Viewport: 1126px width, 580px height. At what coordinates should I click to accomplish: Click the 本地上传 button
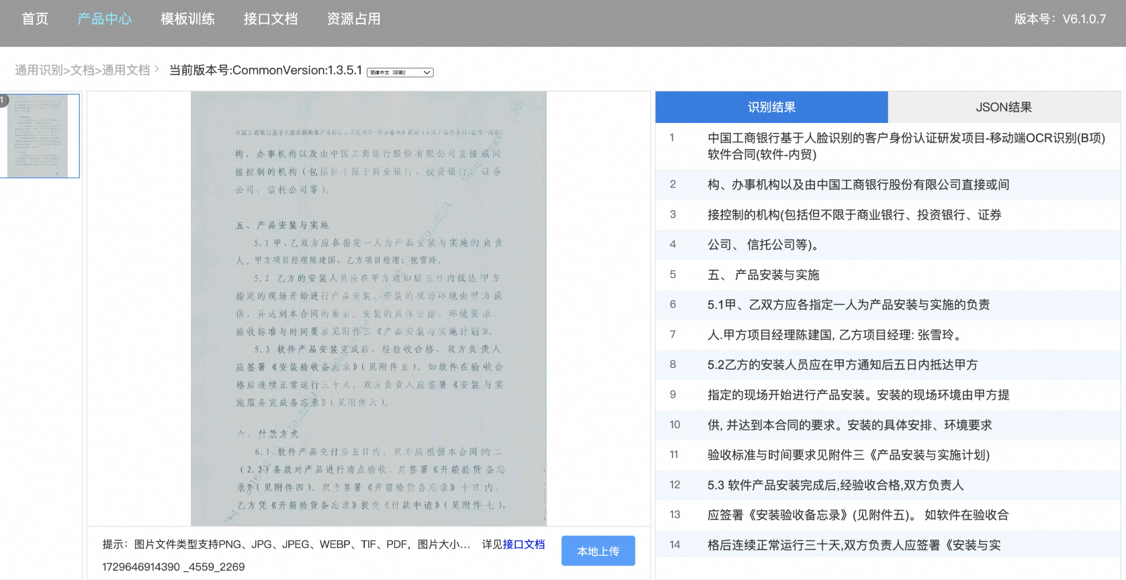pos(598,551)
